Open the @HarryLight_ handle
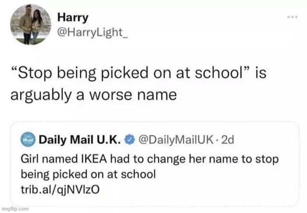Screen dimensions: 307x213 pyautogui.click(x=93, y=32)
